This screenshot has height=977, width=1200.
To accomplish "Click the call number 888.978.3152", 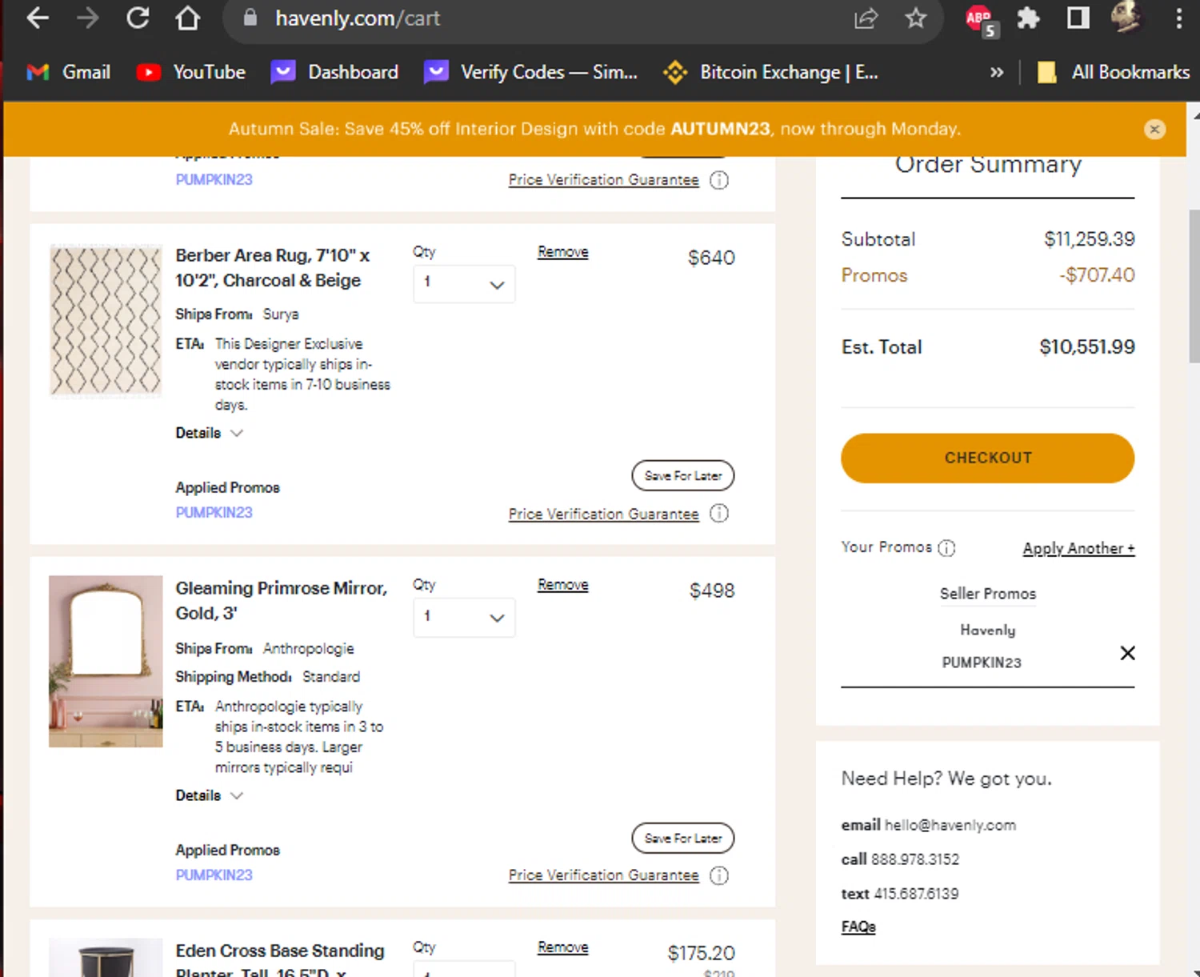I will click(914, 859).
